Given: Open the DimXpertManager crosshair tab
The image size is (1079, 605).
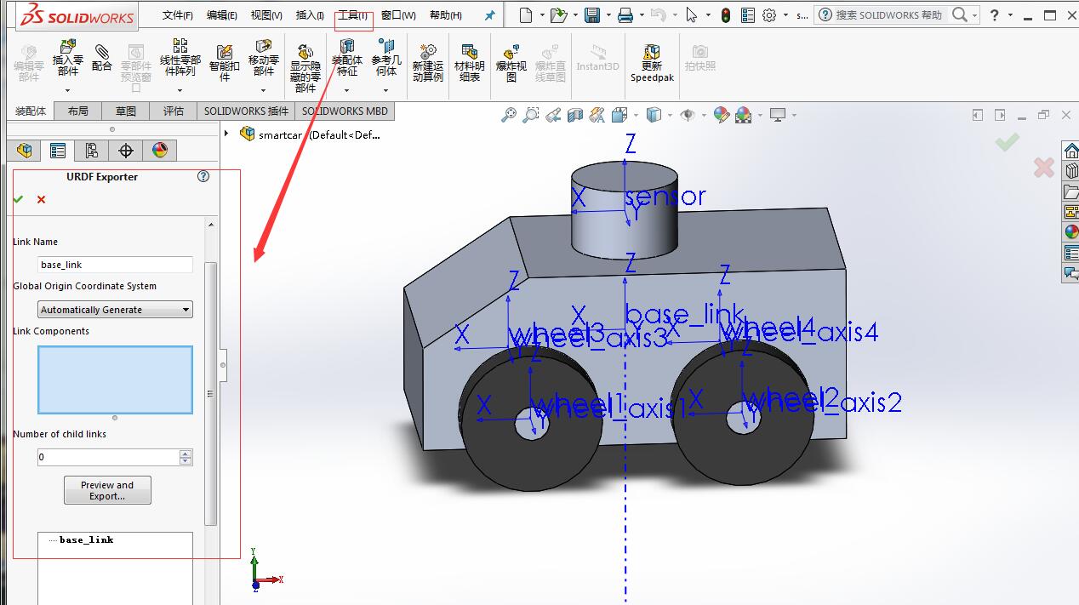Looking at the screenshot, I should click(x=126, y=151).
